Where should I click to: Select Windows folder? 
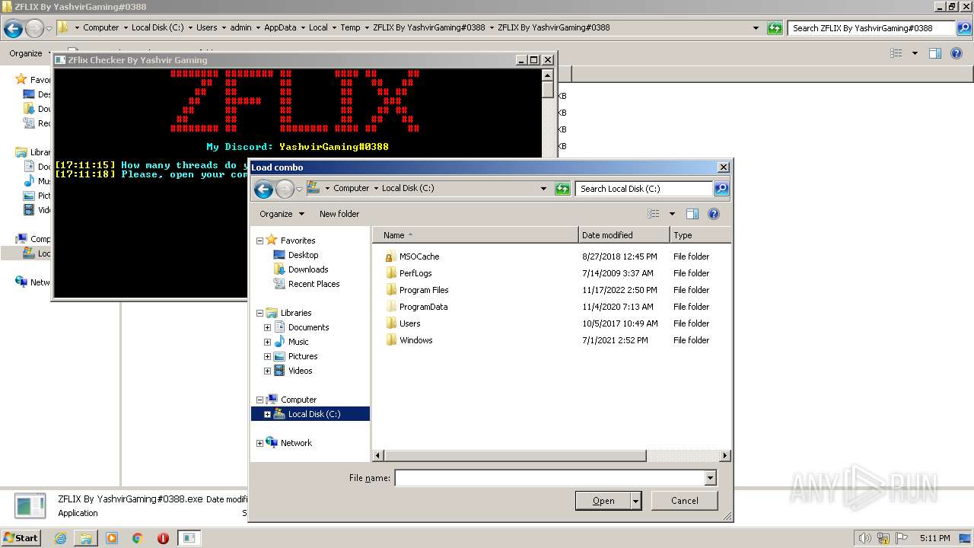[x=415, y=340]
